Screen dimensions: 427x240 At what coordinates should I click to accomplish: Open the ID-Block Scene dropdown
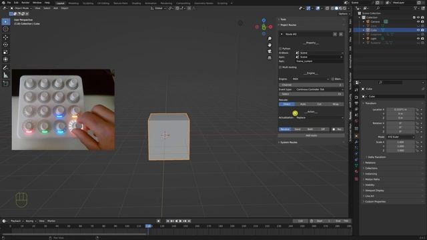pyautogui.click(x=319, y=53)
